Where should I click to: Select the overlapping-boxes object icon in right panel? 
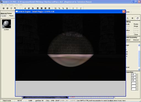(x=137, y=18)
